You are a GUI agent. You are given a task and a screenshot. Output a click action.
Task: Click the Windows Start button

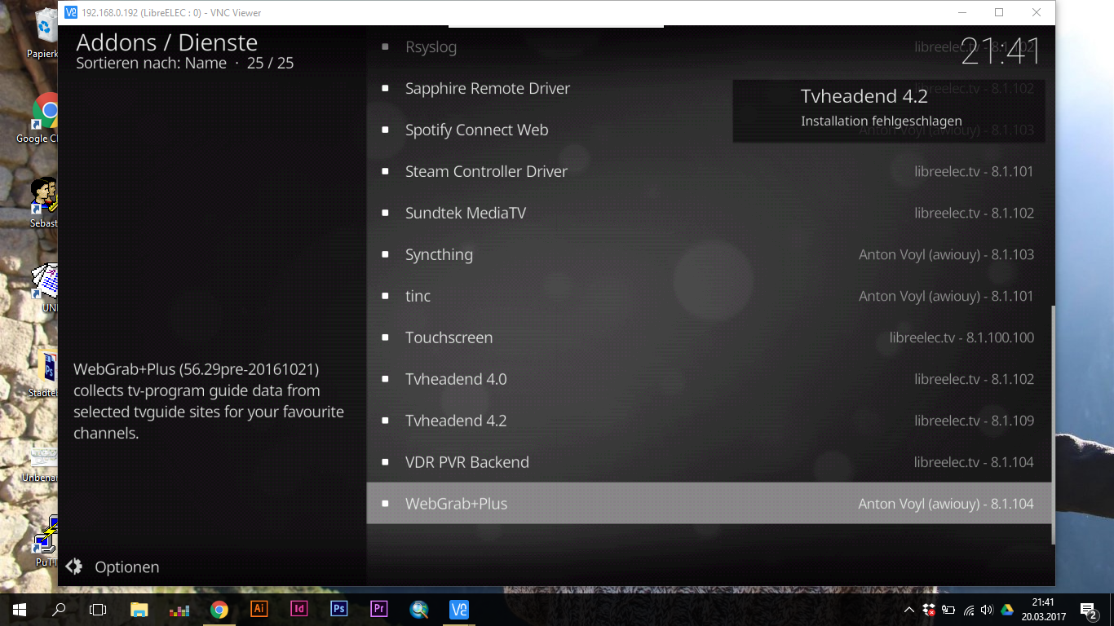pyautogui.click(x=20, y=609)
